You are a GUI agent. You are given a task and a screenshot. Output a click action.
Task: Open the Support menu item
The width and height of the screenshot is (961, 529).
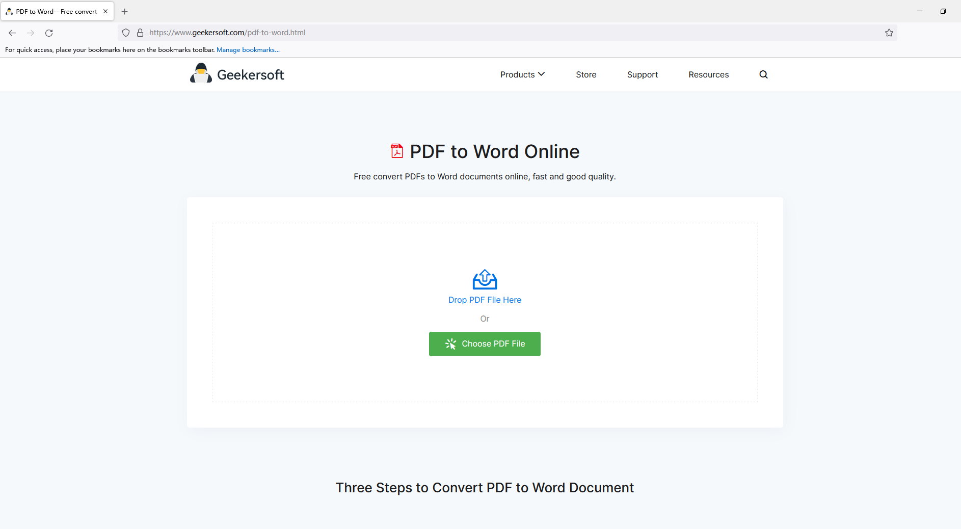click(642, 74)
